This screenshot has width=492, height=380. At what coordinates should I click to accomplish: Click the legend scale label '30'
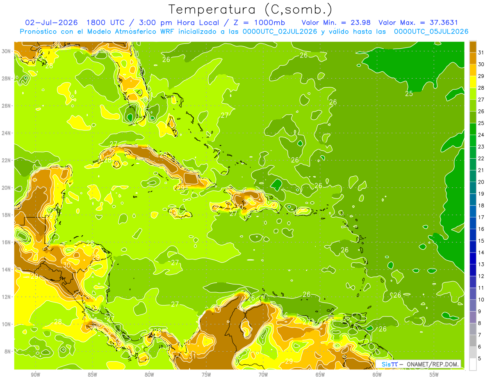click(x=481, y=64)
